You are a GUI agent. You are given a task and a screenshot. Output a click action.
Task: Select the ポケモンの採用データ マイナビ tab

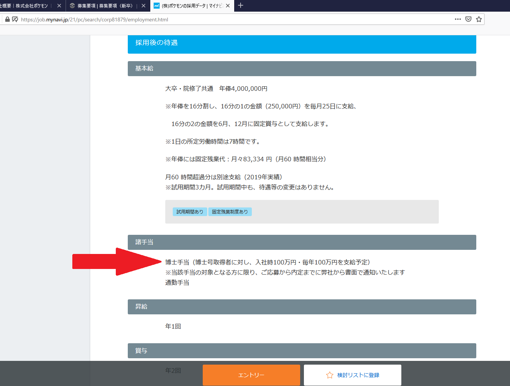(x=187, y=6)
